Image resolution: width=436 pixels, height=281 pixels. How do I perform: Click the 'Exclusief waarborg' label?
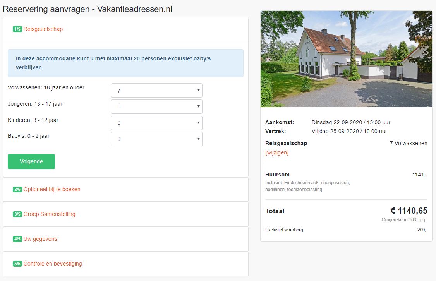pos(284,230)
